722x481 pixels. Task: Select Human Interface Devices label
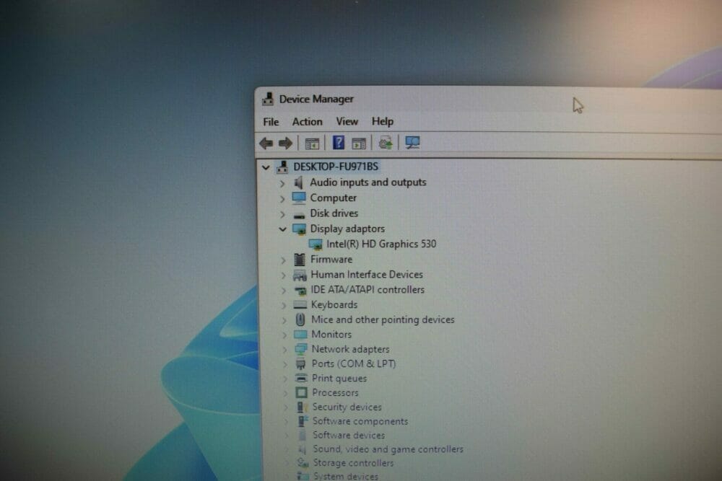click(x=367, y=275)
